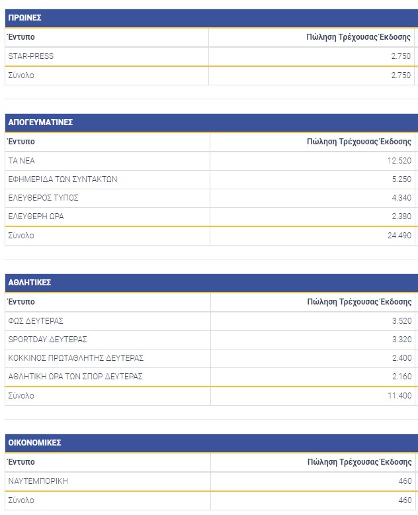This screenshot has width=418, height=515.
Task: Click the STAR-PRESS row name
Action: tap(31, 56)
